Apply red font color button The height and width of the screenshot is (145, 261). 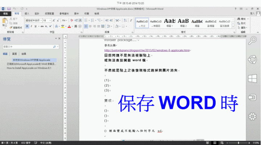coord(69,26)
